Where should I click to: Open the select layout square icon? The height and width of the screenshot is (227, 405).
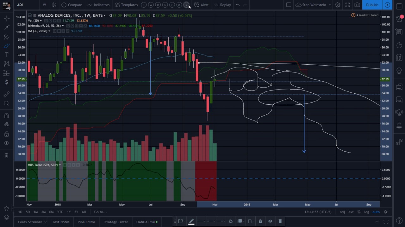289,5
